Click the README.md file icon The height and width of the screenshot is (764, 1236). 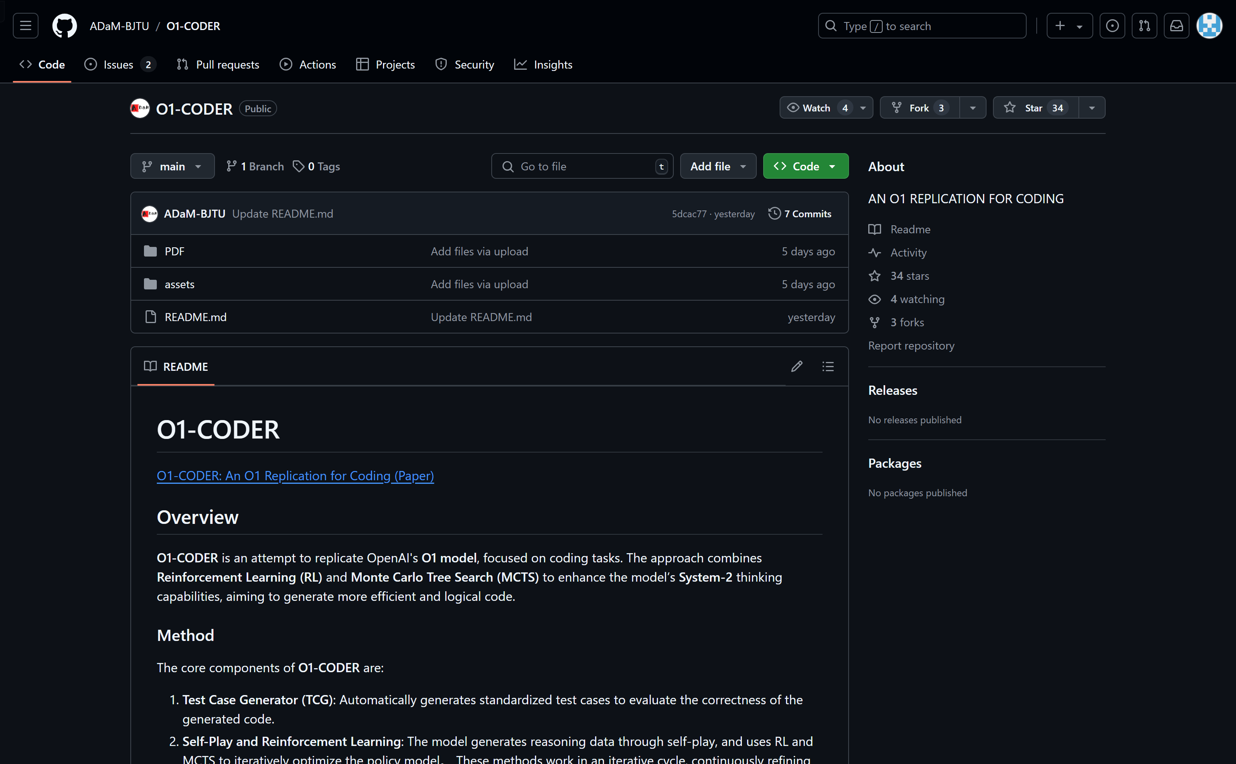click(150, 317)
